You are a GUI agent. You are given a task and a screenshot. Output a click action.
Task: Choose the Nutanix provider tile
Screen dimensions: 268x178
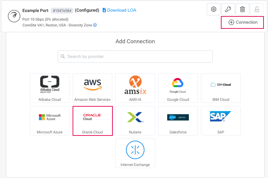135,121
